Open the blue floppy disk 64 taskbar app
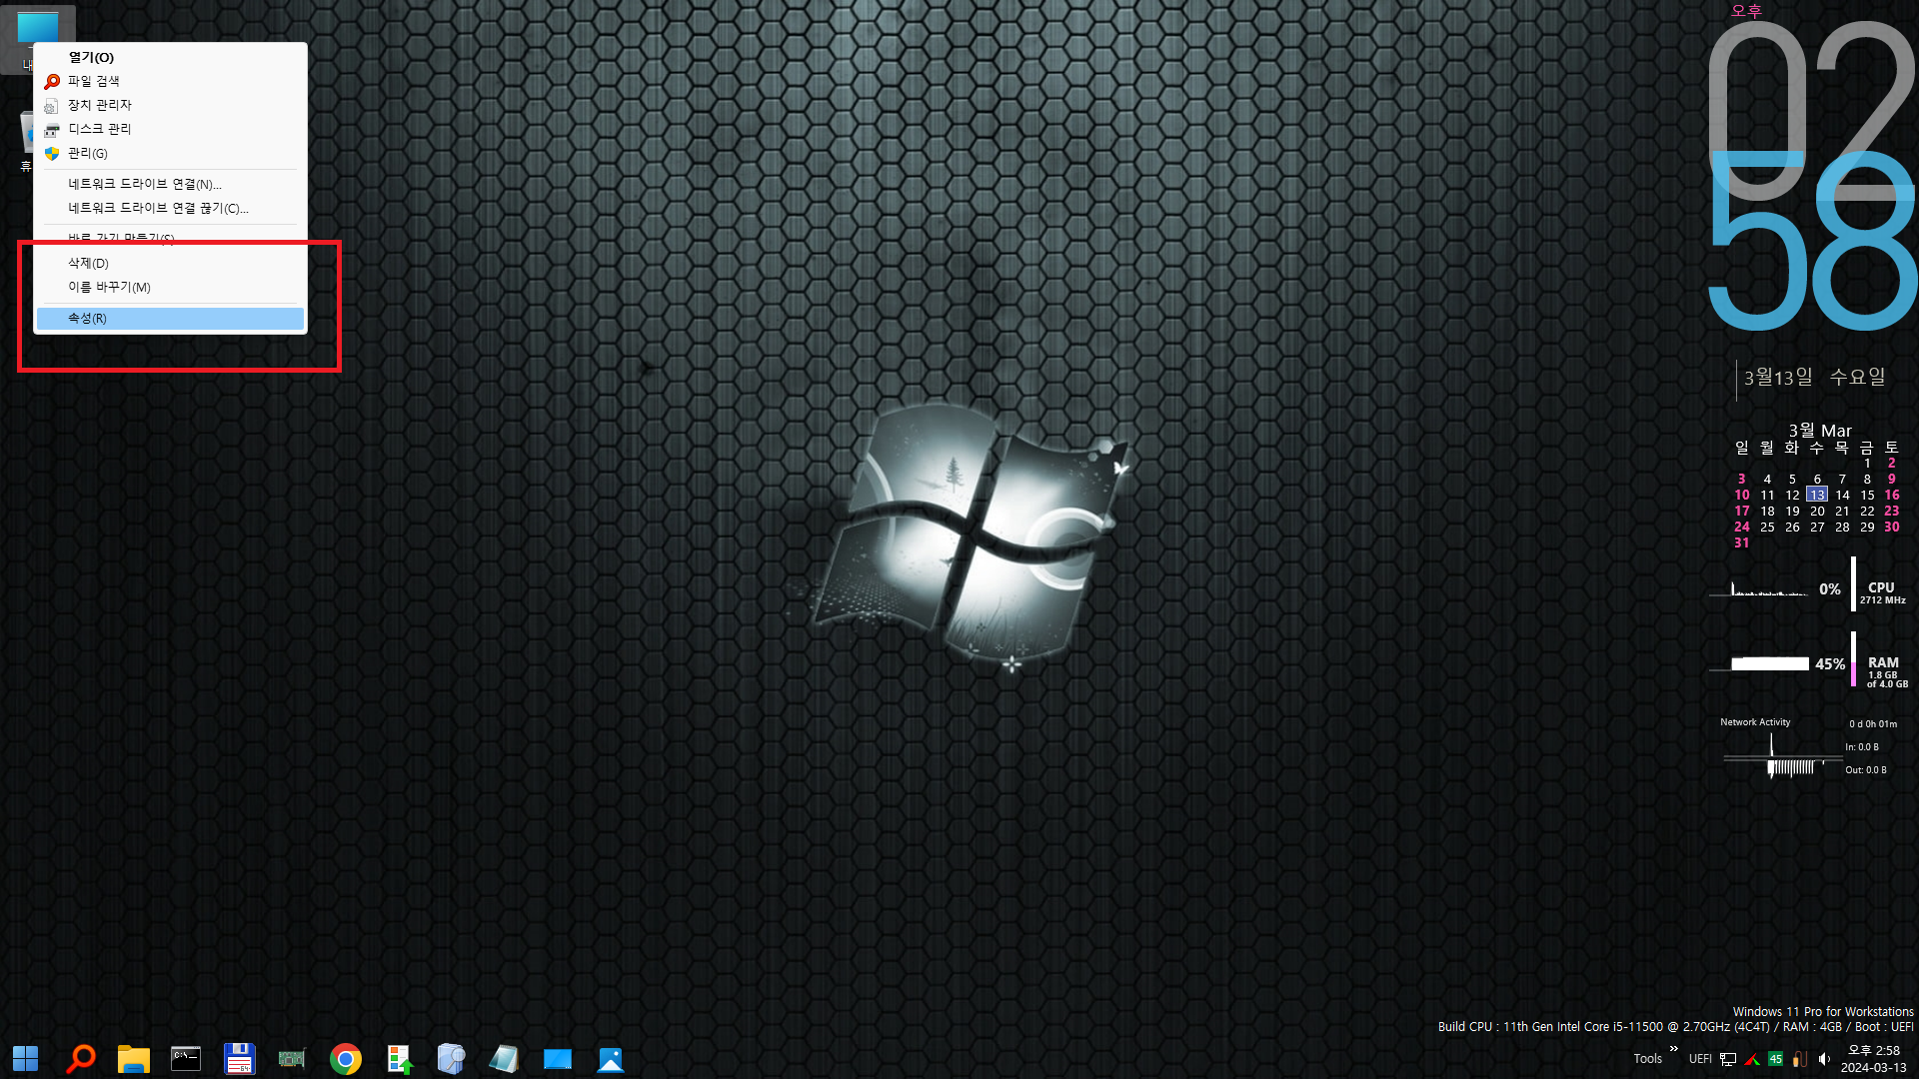The image size is (1919, 1079). pos(239,1059)
